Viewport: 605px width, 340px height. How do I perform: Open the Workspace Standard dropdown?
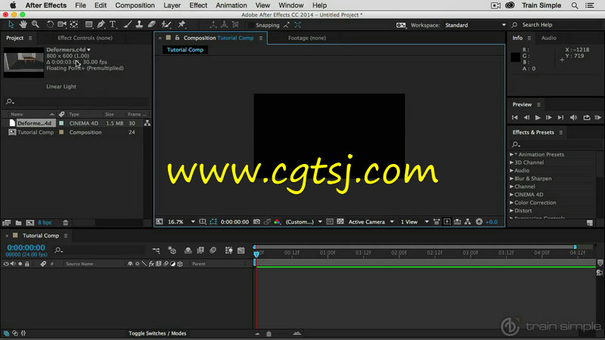475,25
